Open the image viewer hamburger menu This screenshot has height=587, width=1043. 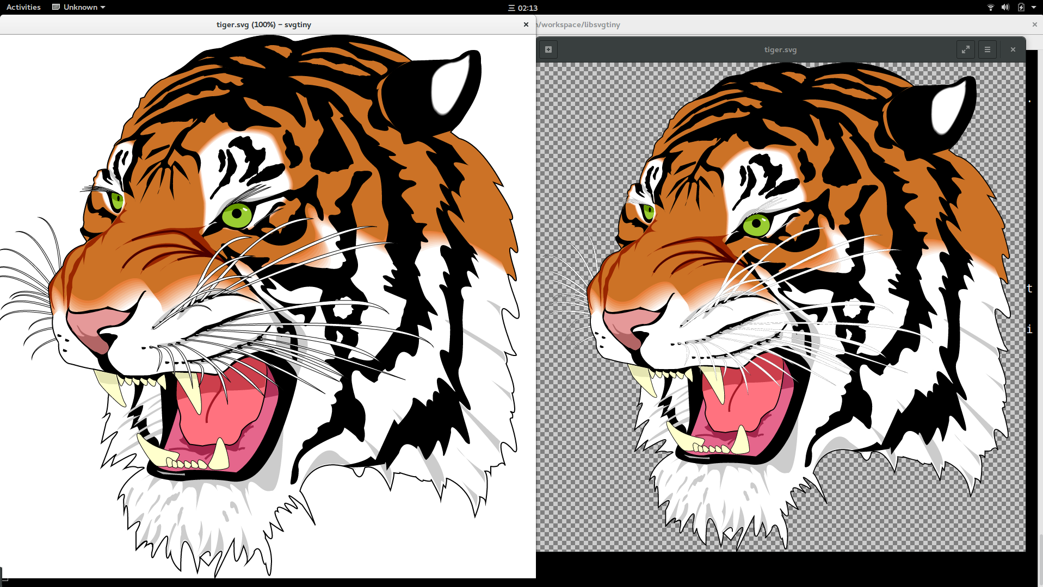987,49
